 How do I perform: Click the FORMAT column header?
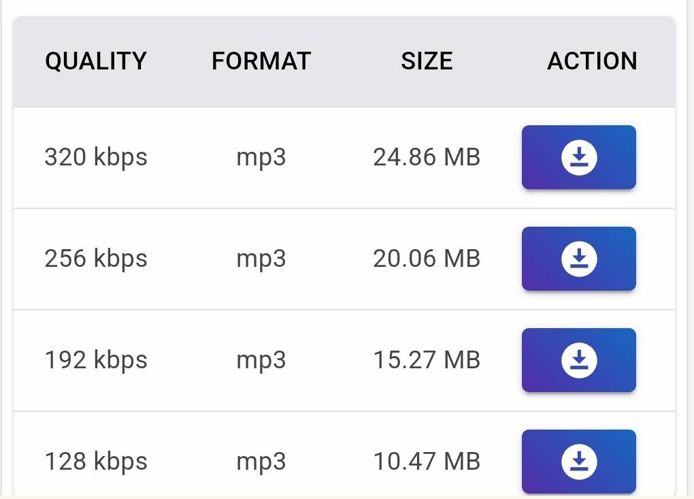[261, 61]
